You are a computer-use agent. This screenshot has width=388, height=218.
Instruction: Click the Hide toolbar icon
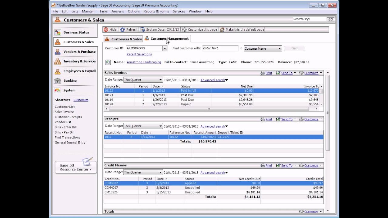point(106,30)
